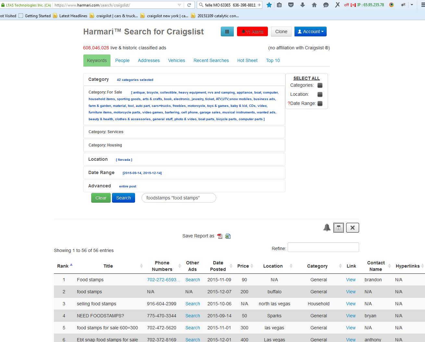Check the Location select-all checkbox
This screenshot has height=342, width=425.
click(x=320, y=95)
